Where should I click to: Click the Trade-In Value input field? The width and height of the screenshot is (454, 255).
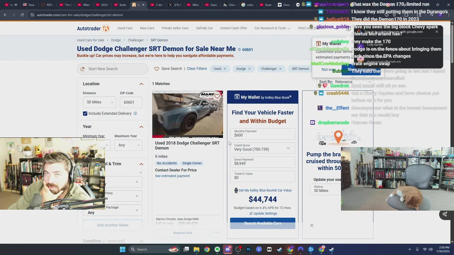coord(262,176)
